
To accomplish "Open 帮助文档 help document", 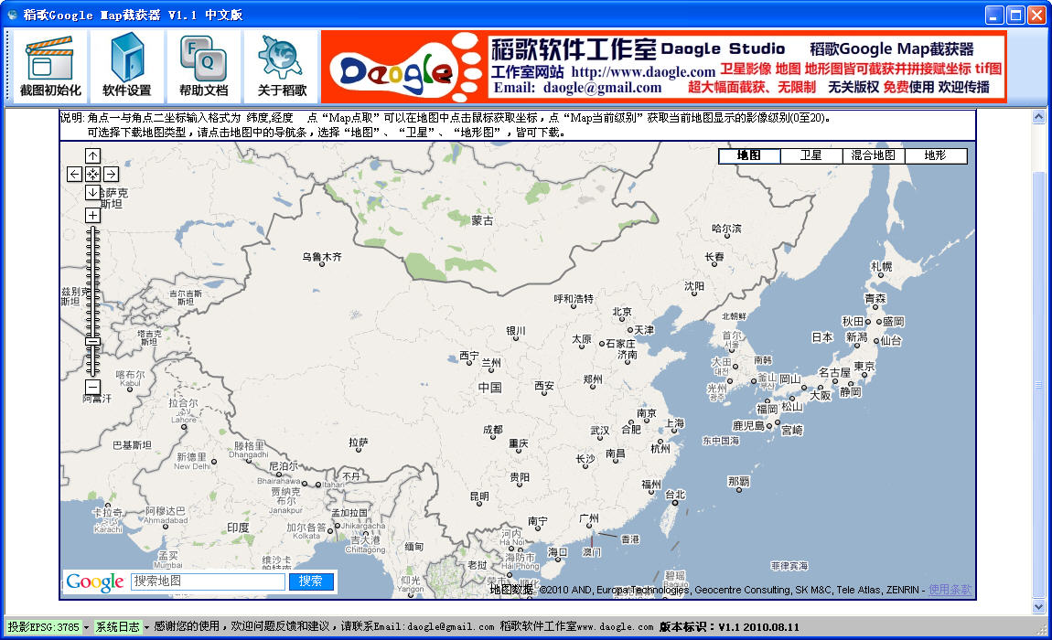I will tap(203, 67).
